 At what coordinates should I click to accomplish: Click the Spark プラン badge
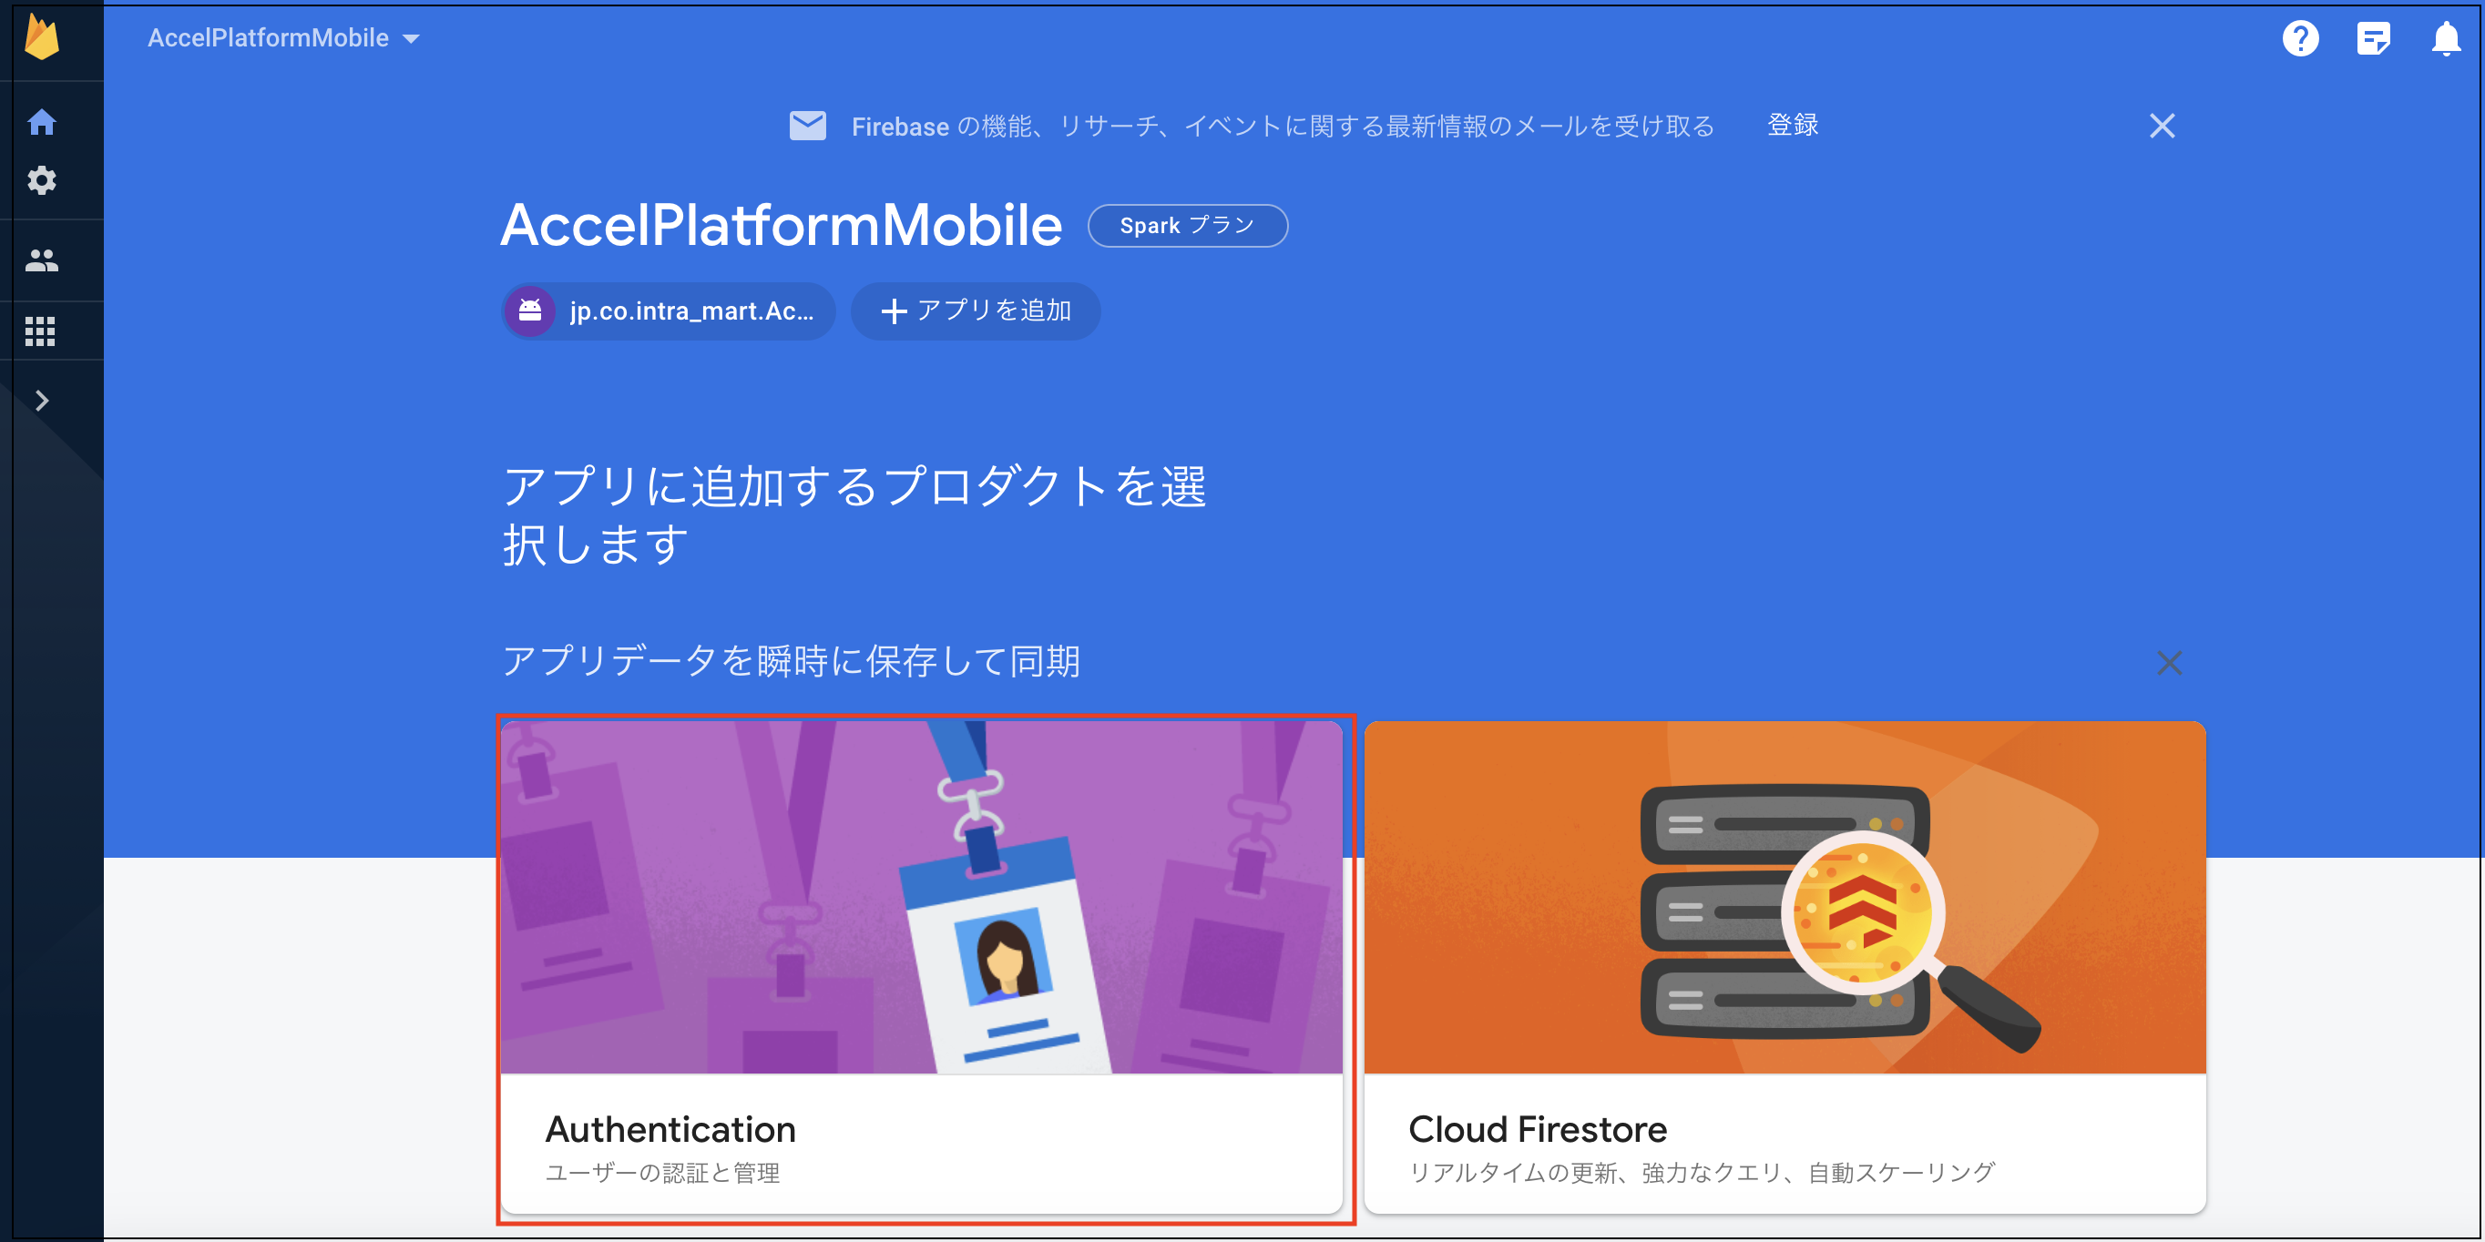pyautogui.click(x=1188, y=226)
